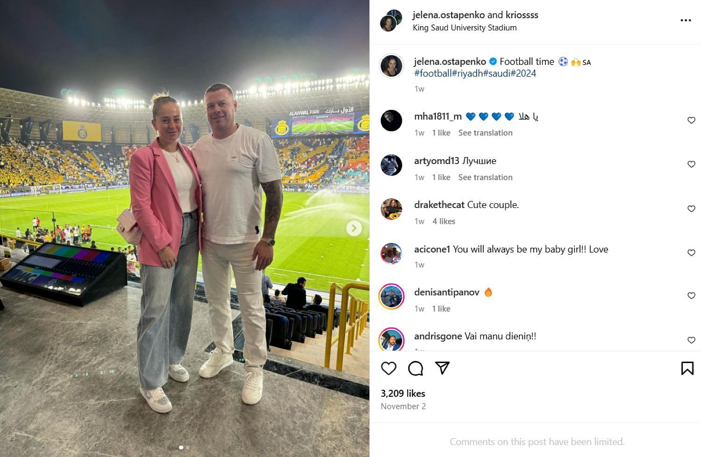This screenshot has height=457, width=701.
Task: Open the comment bubble icon
Action: [x=415, y=368]
